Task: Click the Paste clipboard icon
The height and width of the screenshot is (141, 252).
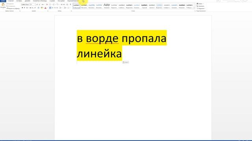Action: tap(3, 5)
